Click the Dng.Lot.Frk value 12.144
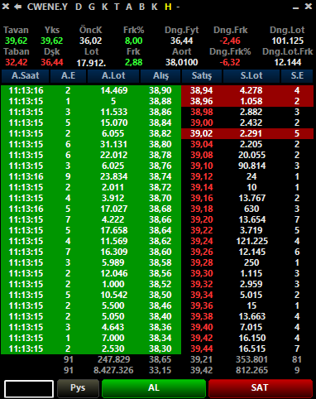This screenshot has width=316, height=399. [288, 62]
